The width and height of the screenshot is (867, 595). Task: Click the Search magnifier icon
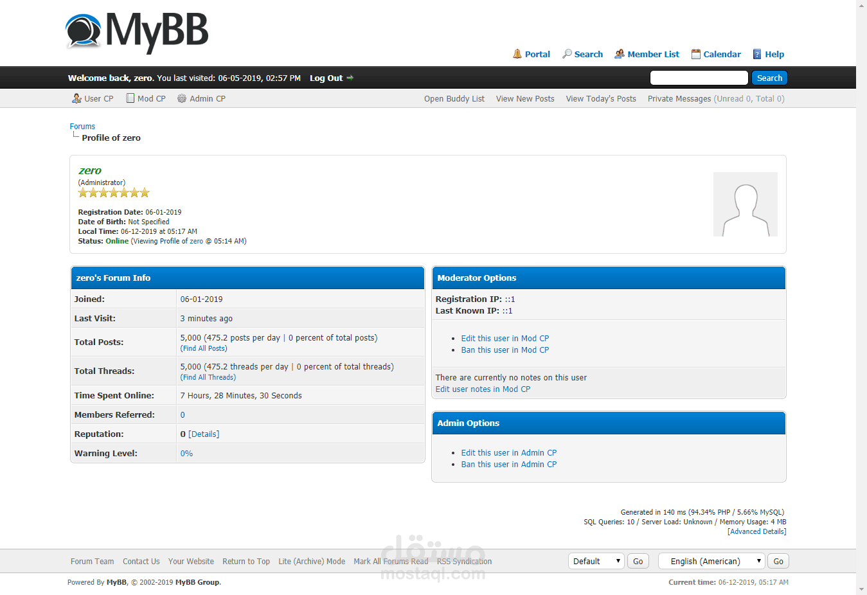click(567, 54)
